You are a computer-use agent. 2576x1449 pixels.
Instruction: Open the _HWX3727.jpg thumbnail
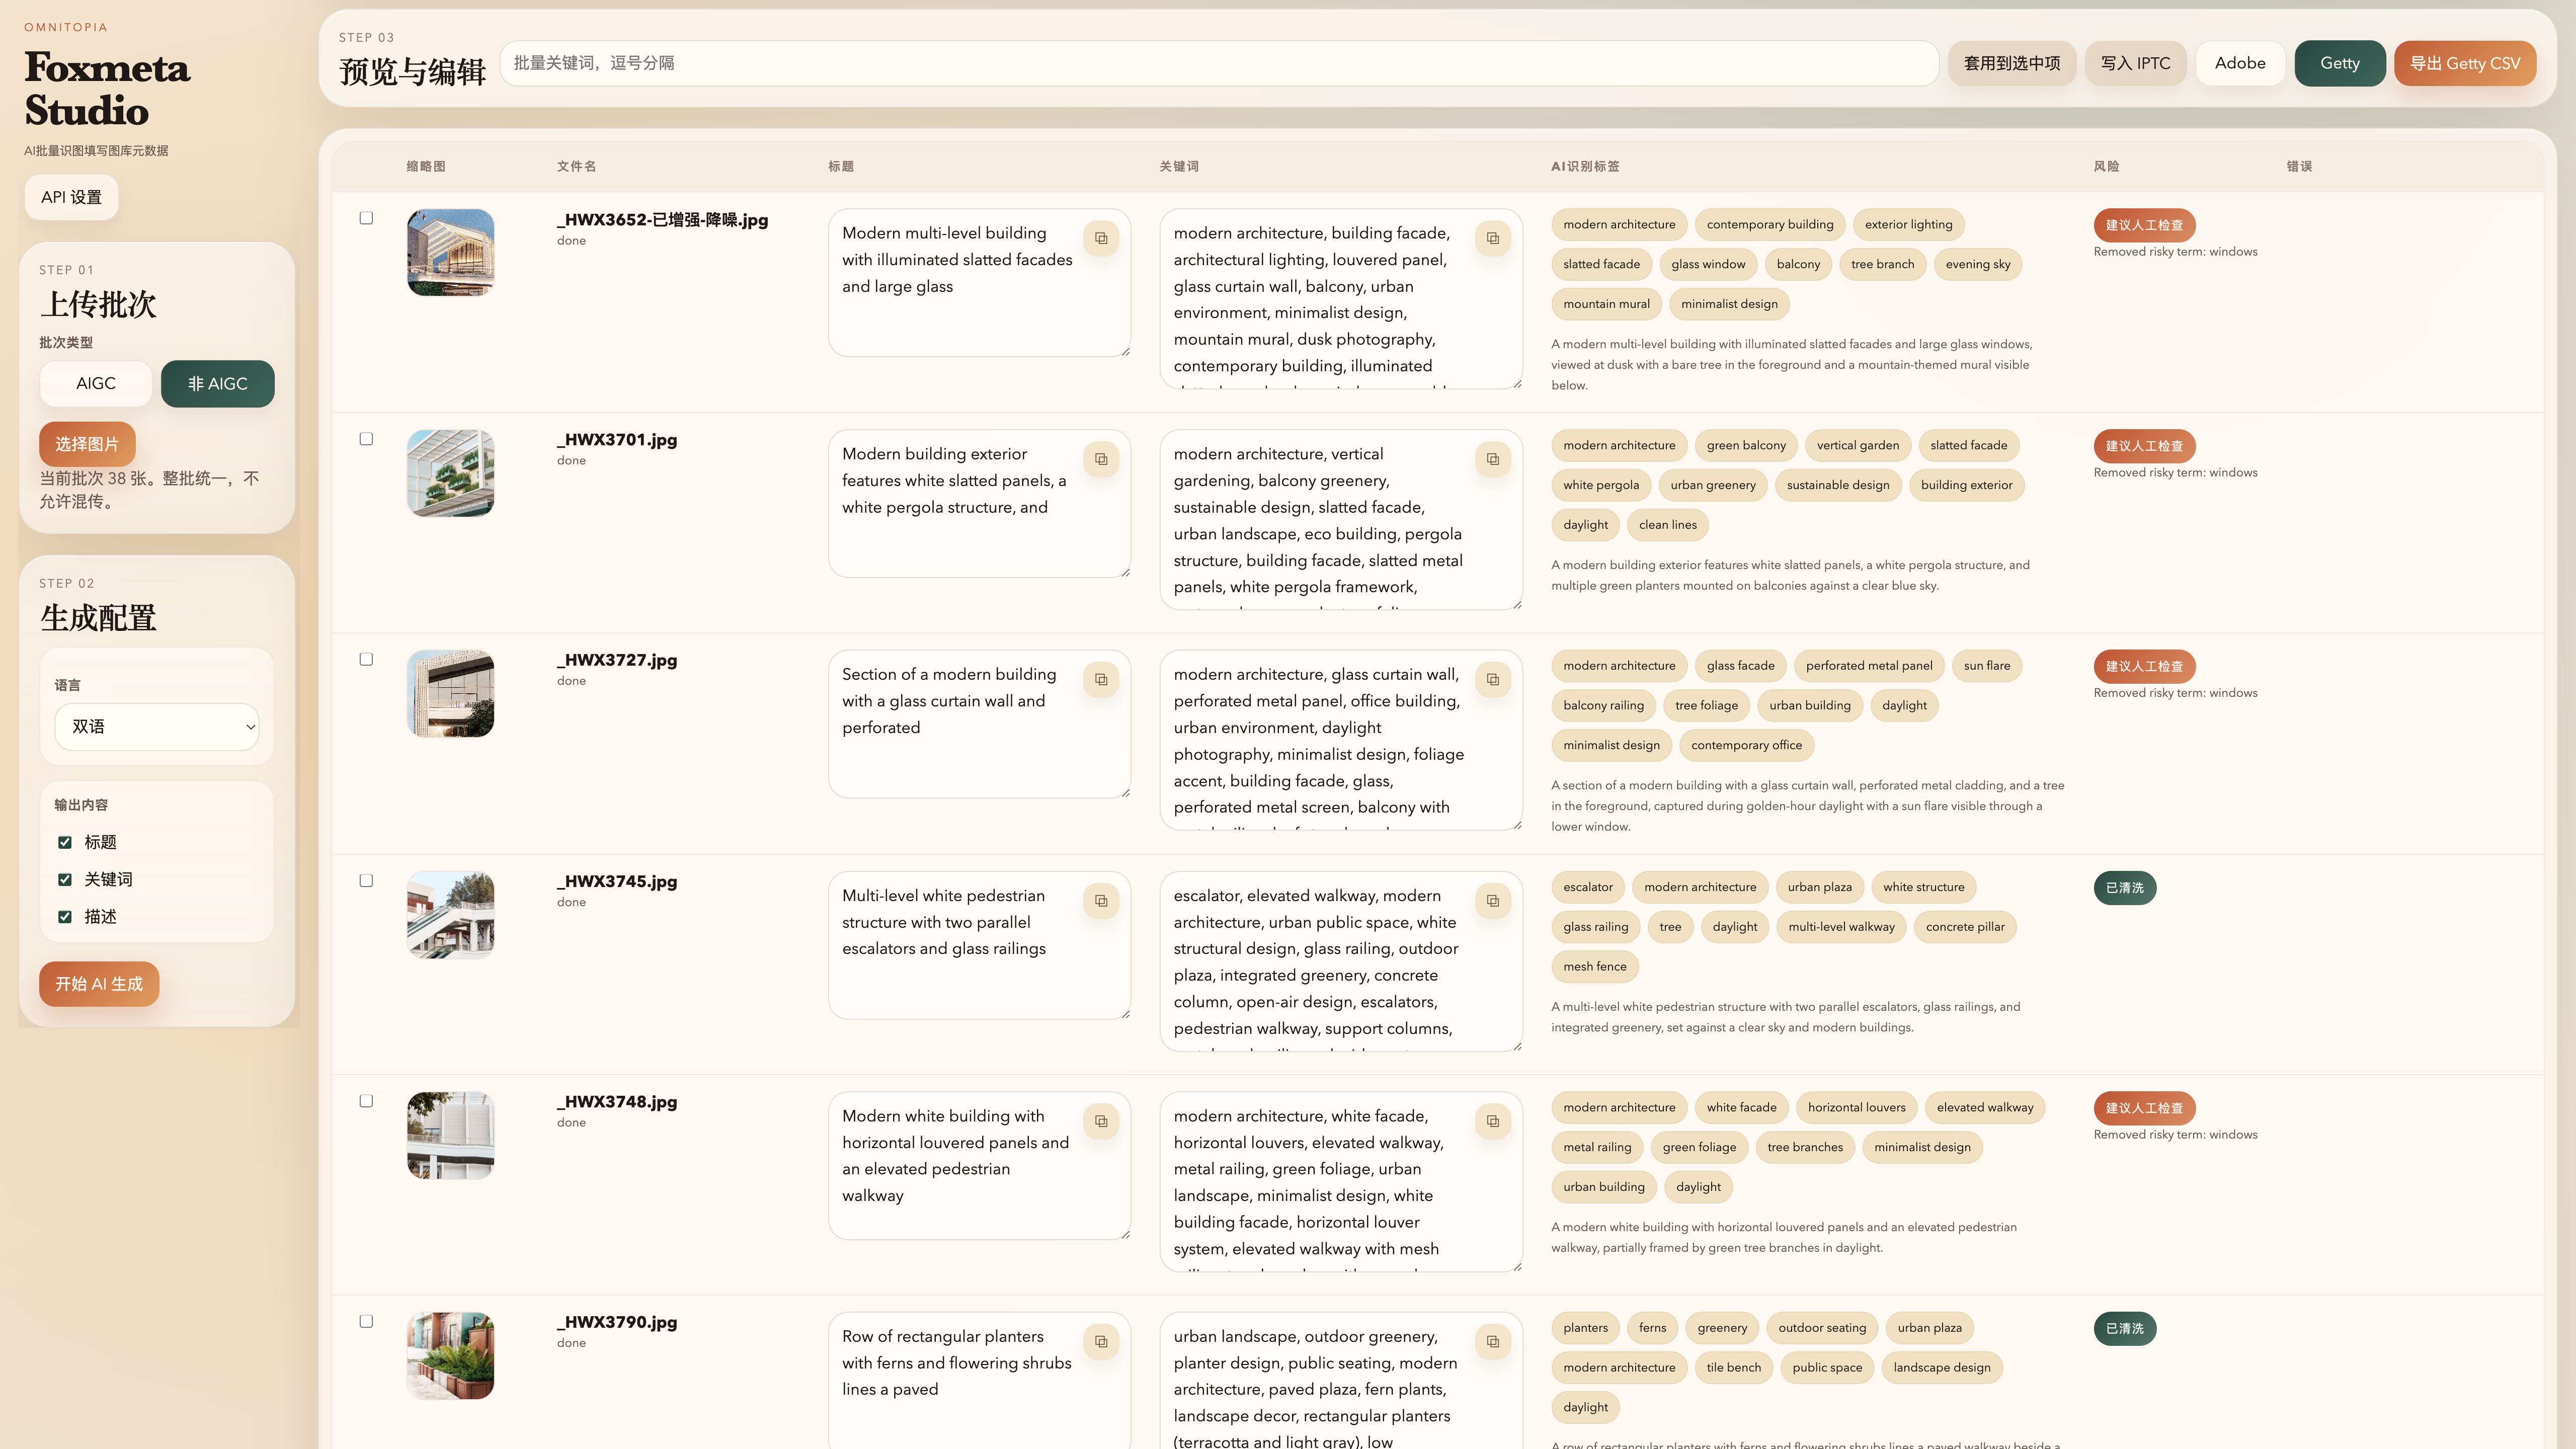pyautogui.click(x=450, y=694)
